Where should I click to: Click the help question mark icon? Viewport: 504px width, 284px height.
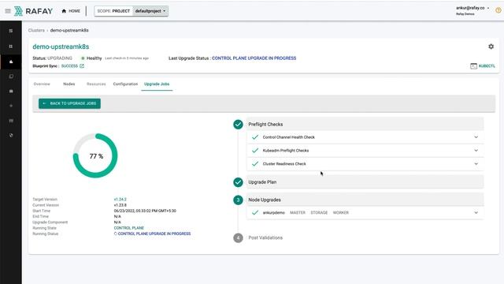(498, 10)
